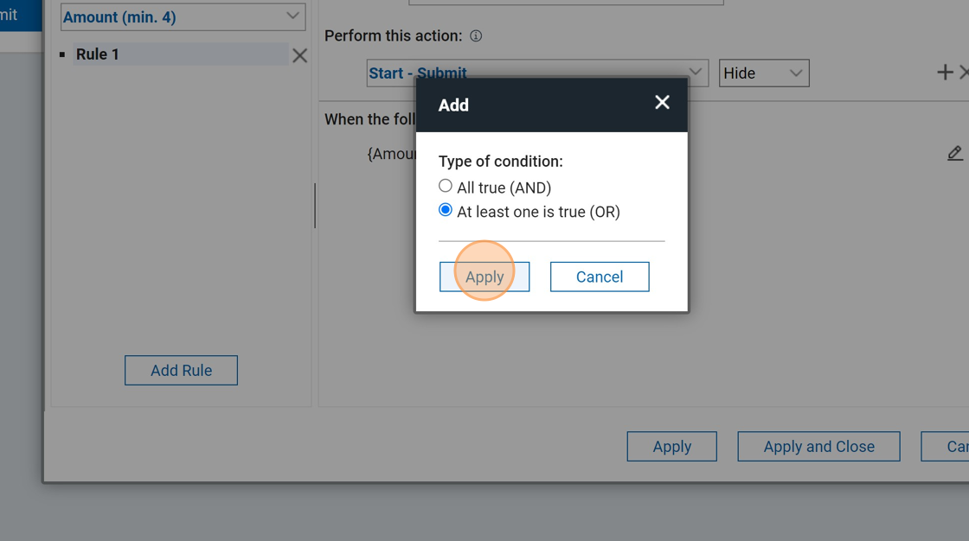The width and height of the screenshot is (969, 541).
Task: Click the Apply and Close button
Action: (818, 447)
